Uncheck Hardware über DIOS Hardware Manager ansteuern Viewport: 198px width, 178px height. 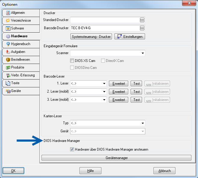72,149
